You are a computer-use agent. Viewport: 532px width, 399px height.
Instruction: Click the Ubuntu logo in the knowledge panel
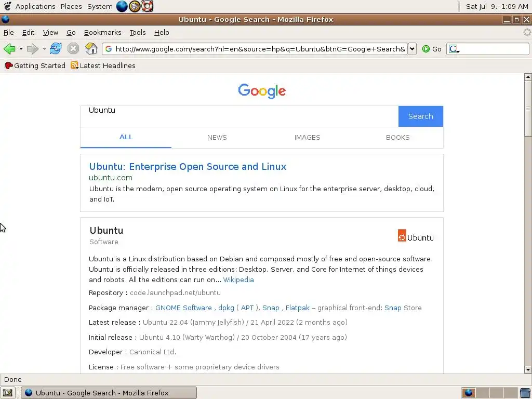coord(416,236)
